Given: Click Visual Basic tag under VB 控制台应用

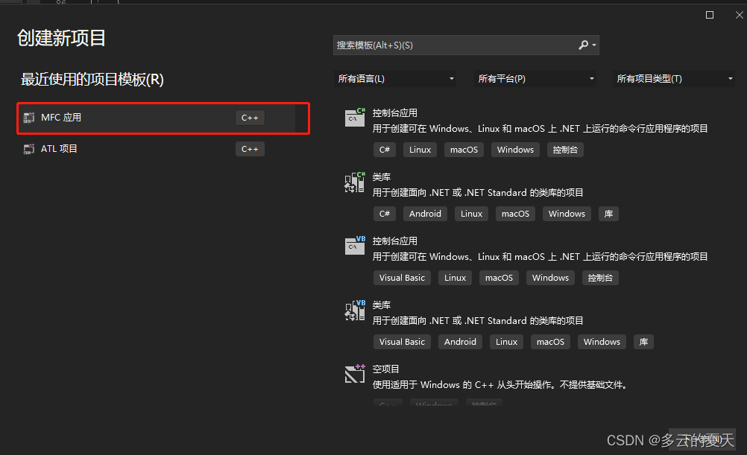Looking at the screenshot, I should pyautogui.click(x=402, y=278).
